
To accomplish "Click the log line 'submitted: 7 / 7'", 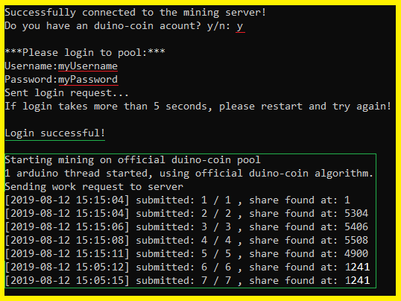I will point(188,281).
